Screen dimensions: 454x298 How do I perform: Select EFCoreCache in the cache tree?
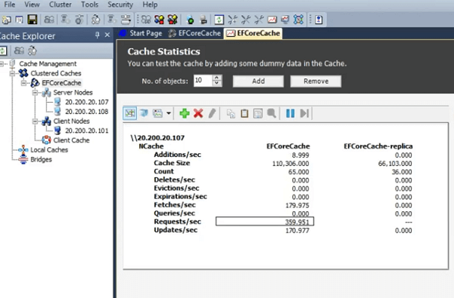click(x=61, y=83)
